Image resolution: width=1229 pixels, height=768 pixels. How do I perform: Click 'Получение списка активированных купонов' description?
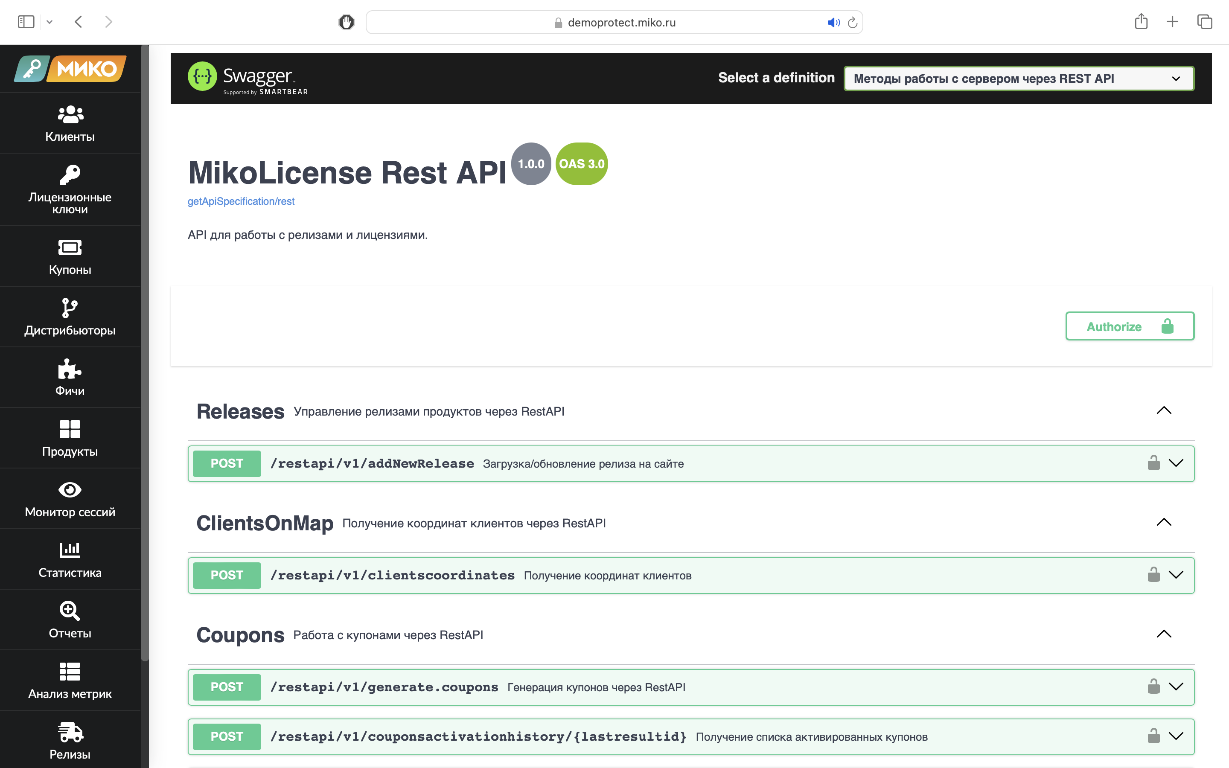click(x=812, y=736)
